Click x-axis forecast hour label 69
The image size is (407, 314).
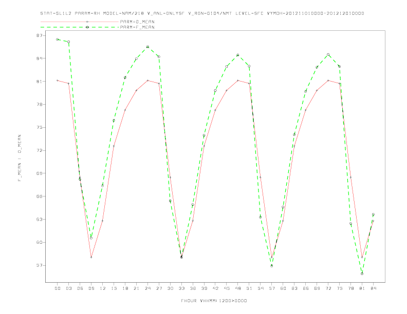[x=317, y=288]
